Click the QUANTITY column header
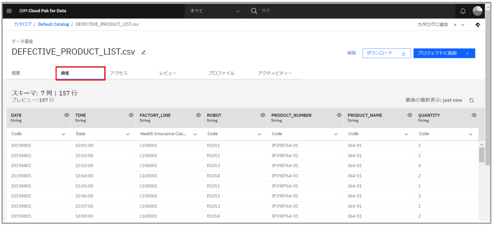This screenshot has height=225, width=493. [x=446, y=118]
